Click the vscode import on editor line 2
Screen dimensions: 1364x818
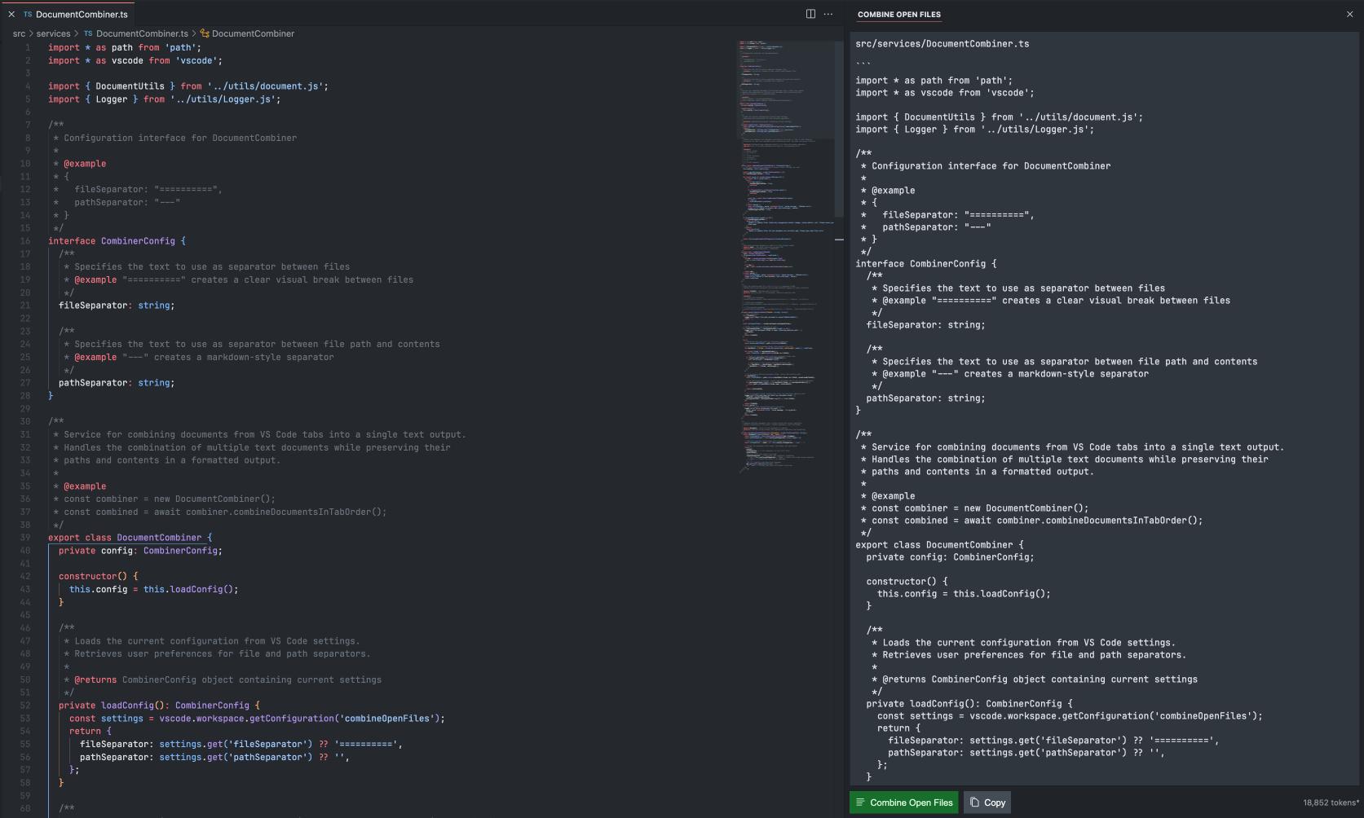click(x=135, y=60)
